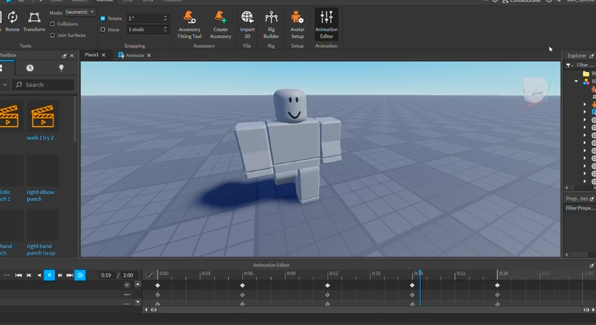The width and height of the screenshot is (596, 325).
Task: Open the Accessory Fitting Tool
Action: 189,25
